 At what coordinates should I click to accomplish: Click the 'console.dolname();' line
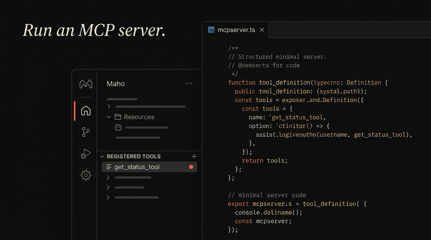click(268, 212)
